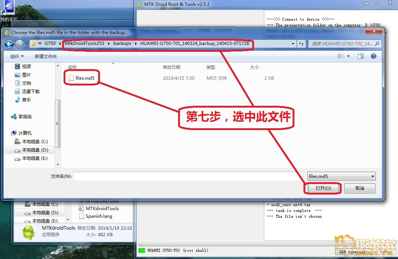Click the 打开(O) Open button
The width and height of the screenshot is (398, 259).
(x=323, y=188)
